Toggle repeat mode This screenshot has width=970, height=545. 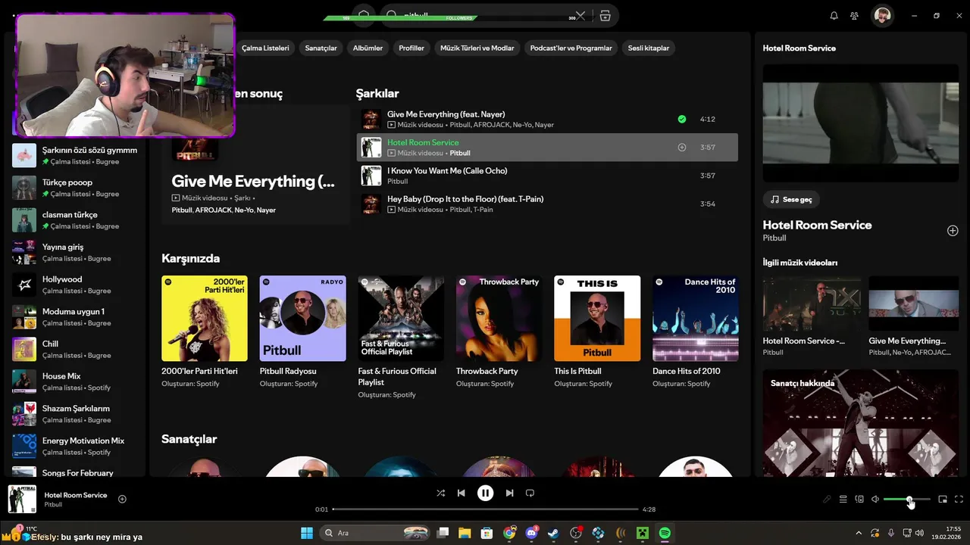click(x=530, y=493)
